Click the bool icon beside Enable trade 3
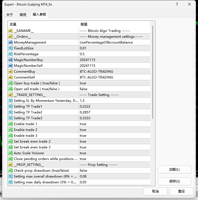Image resolution: width=198 pixels, height=200 pixels. 10,136
